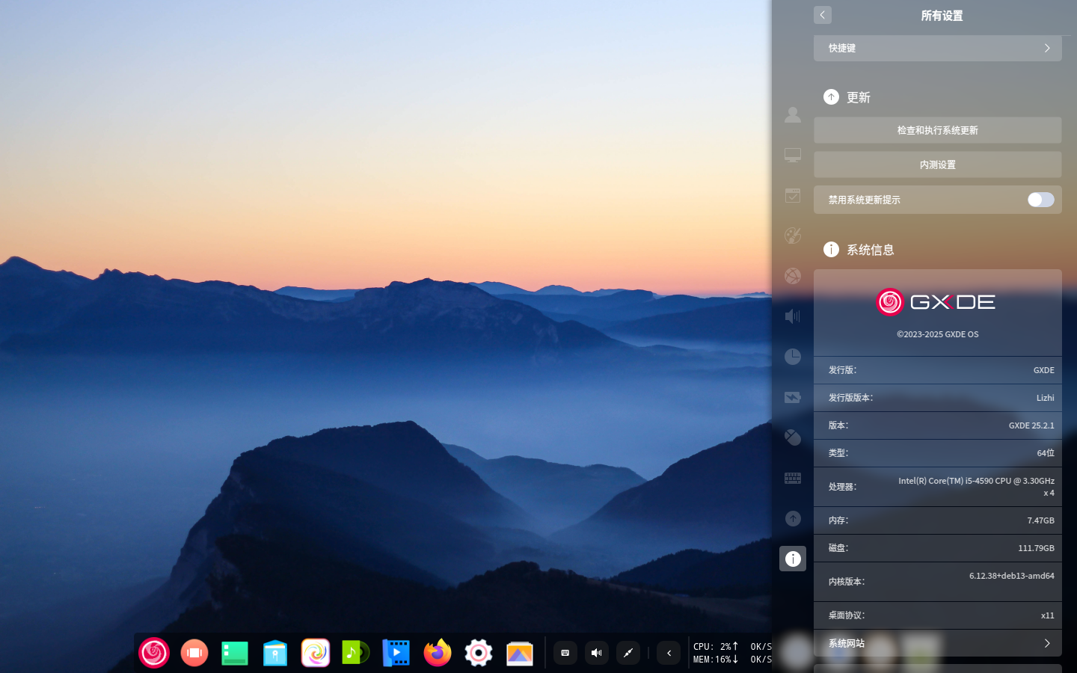
Task: Go back using the 所有设置 back arrow
Action: (x=823, y=15)
